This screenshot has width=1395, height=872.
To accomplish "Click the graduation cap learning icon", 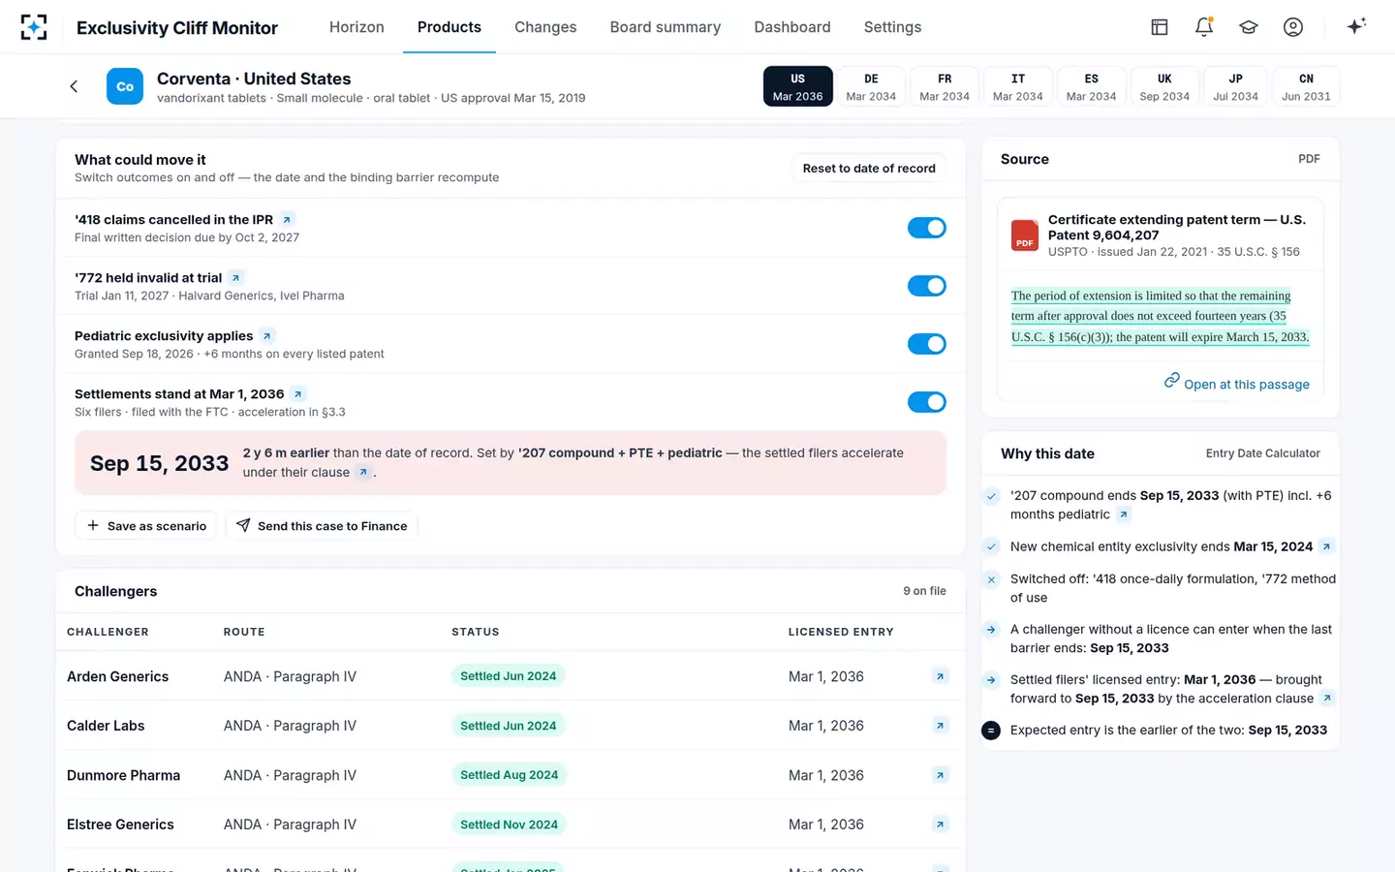I will click(1249, 27).
